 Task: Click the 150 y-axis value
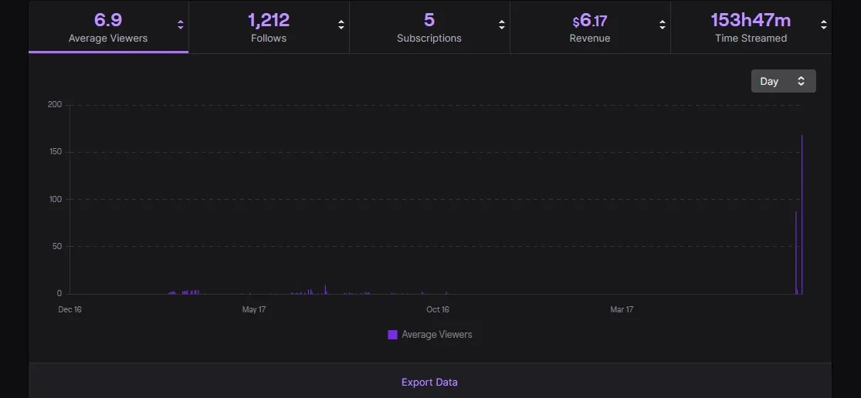coord(55,151)
